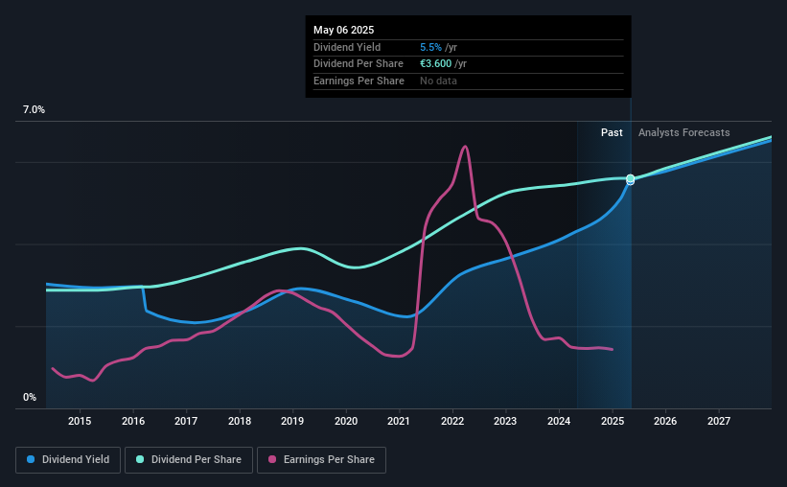
Task: Click the 2025 label on the x-axis
Action: pos(613,421)
